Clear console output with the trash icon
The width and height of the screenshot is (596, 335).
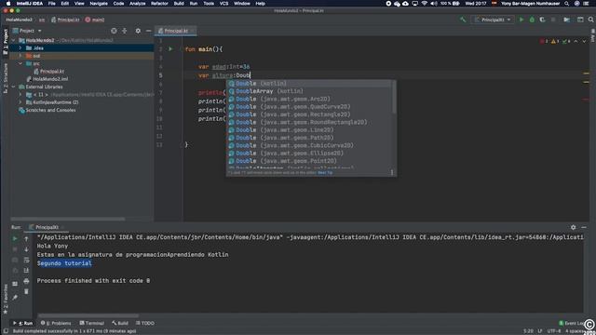(26, 291)
